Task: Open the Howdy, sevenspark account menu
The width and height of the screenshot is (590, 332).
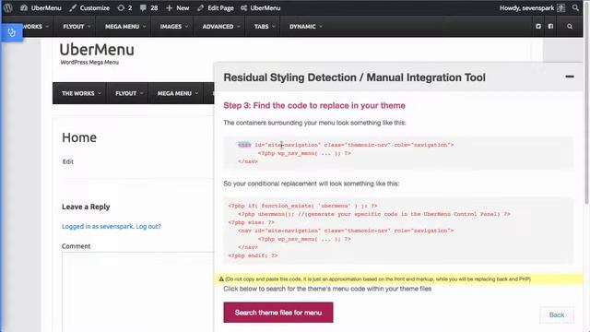Action: coord(532,7)
